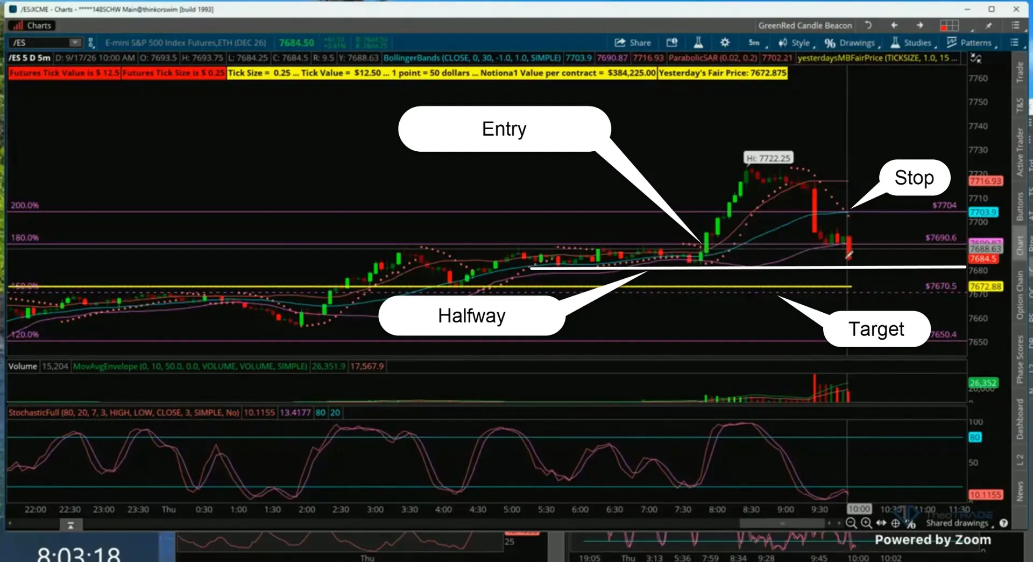Toggle the percent view icon under the chart

[910, 523]
